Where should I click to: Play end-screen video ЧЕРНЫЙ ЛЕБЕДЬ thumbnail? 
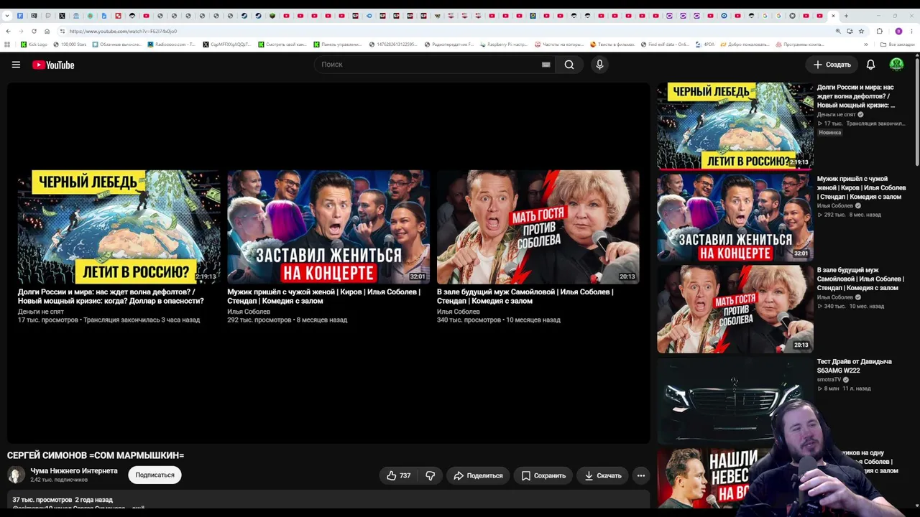119,227
